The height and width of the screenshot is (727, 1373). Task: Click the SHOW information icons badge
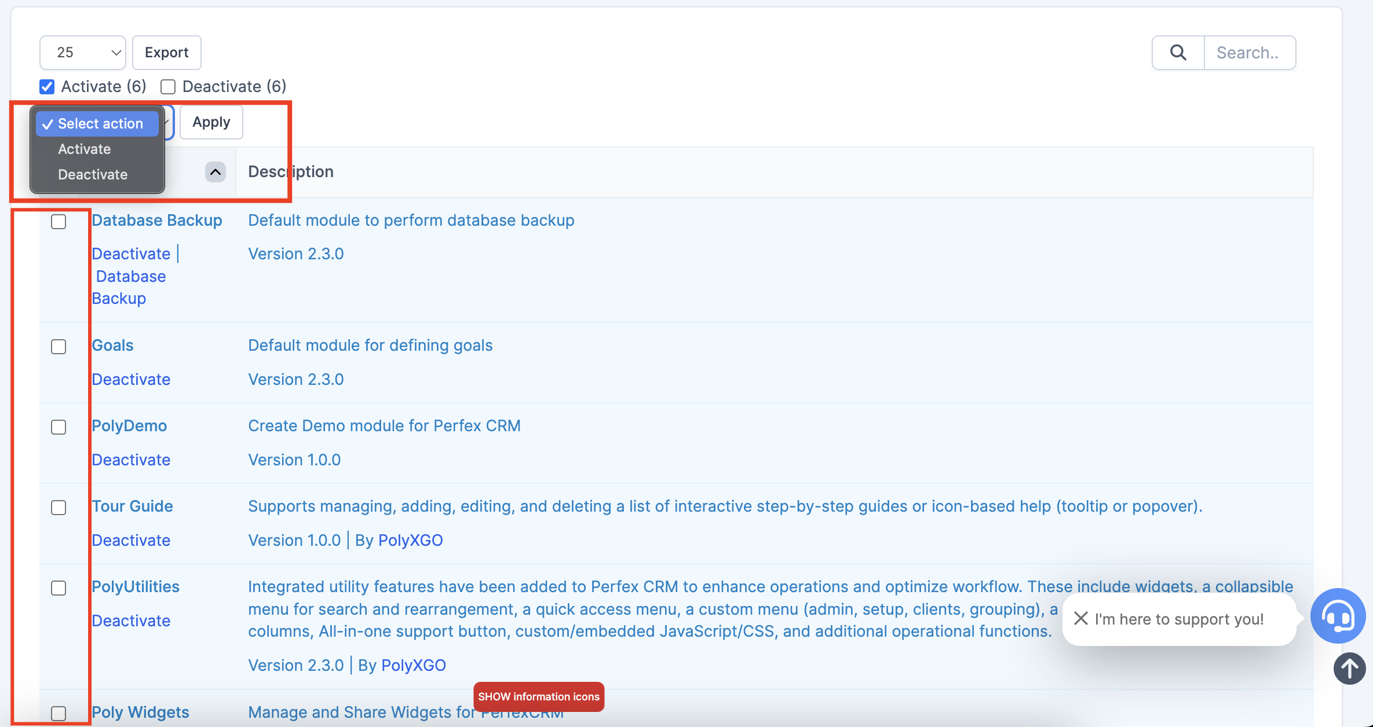pos(539,696)
